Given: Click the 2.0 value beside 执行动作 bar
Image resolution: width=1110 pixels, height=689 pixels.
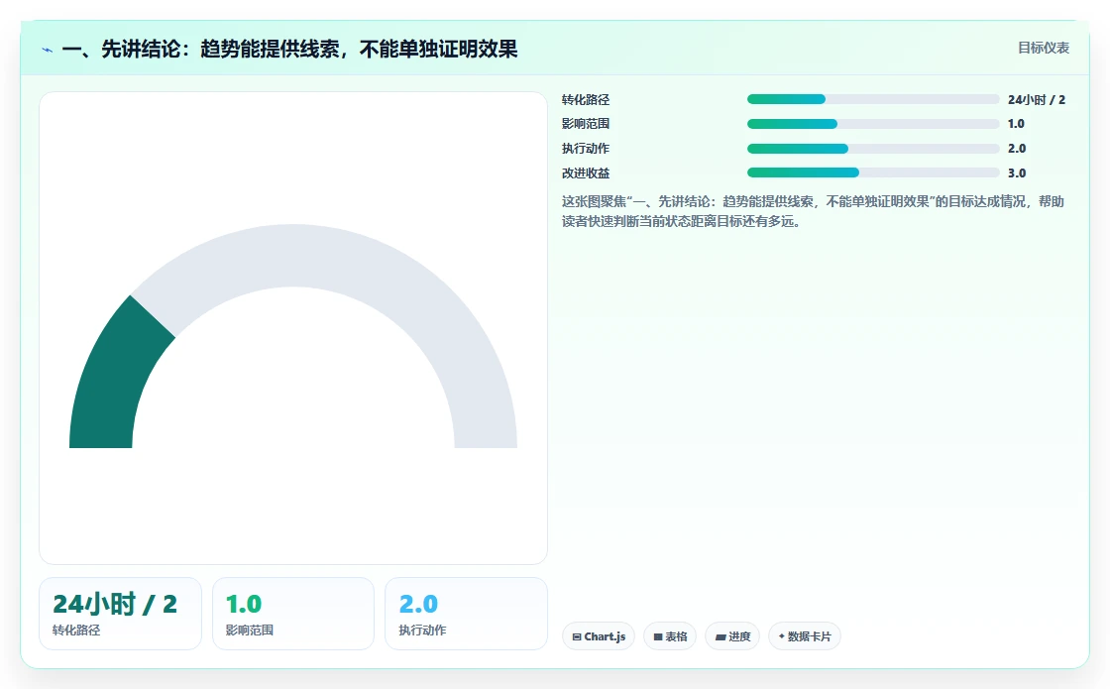Looking at the screenshot, I should (x=1017, y=149).
